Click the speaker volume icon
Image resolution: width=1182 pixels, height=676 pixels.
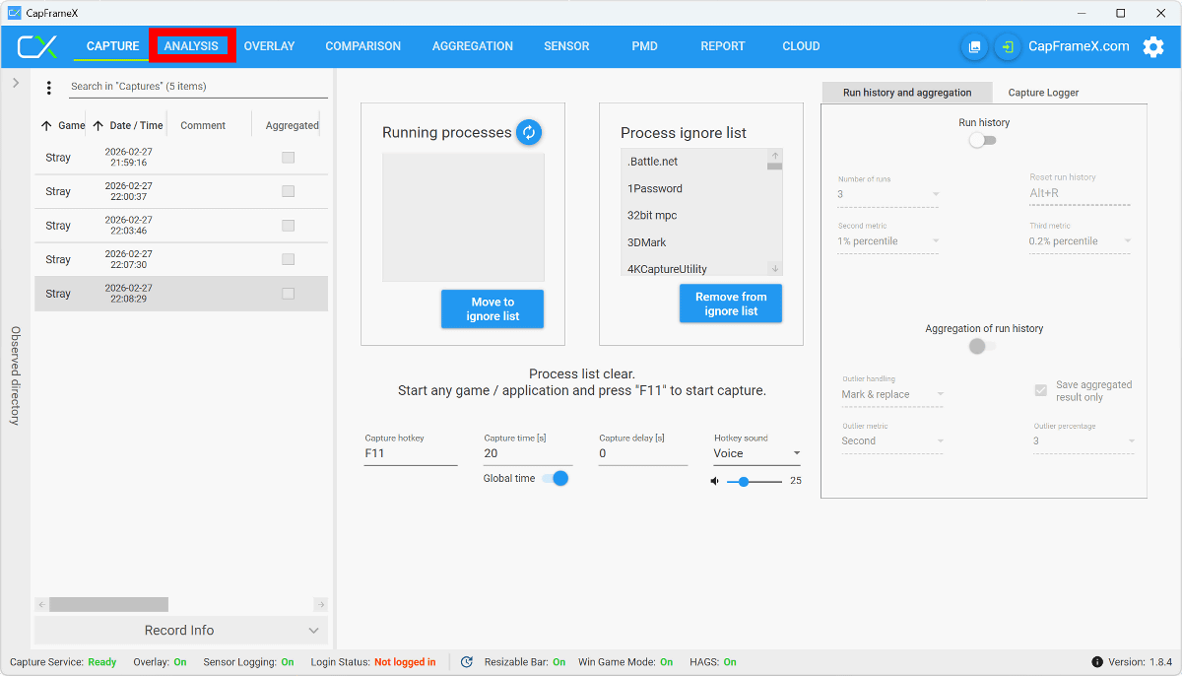tap(715, 481)
